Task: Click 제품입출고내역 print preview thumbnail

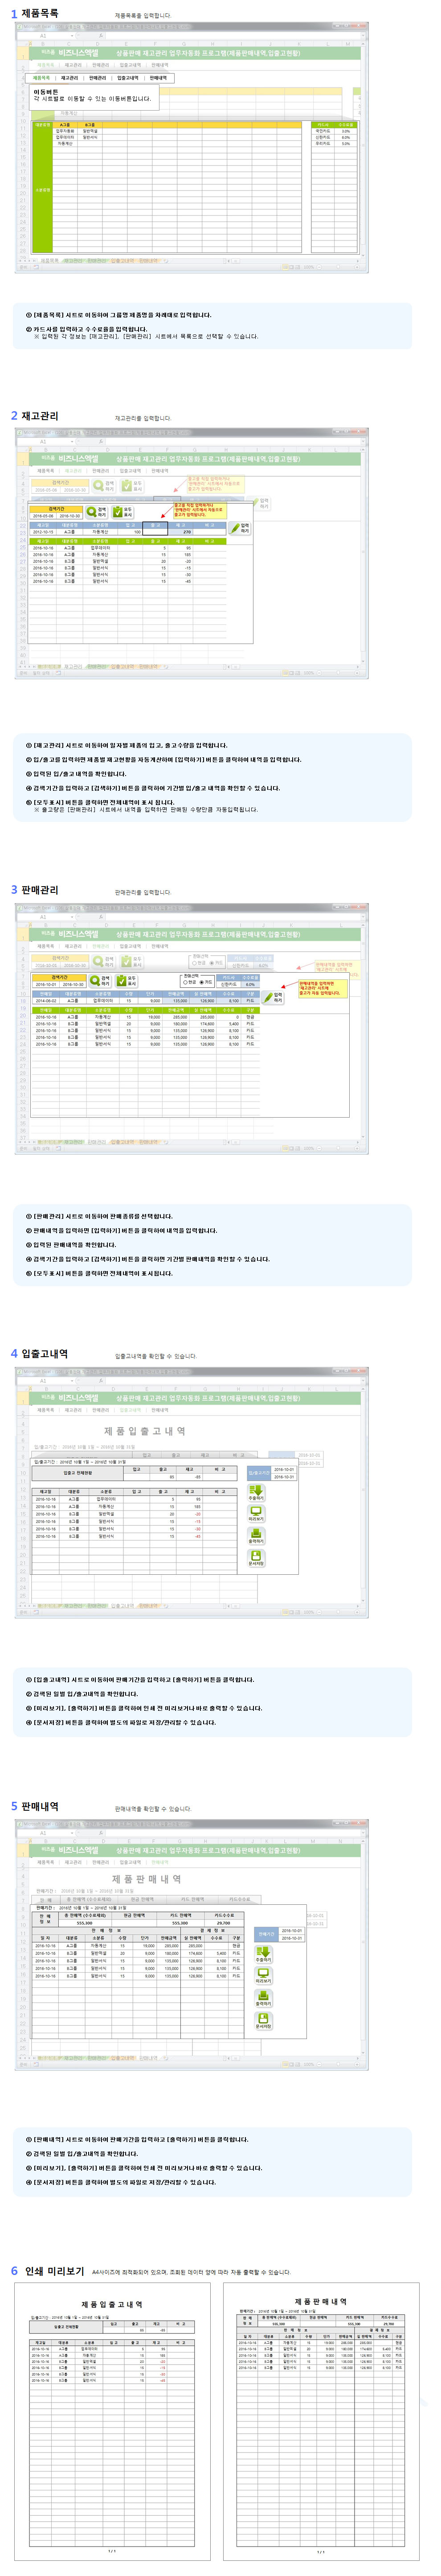Action: click(112, 2420)
